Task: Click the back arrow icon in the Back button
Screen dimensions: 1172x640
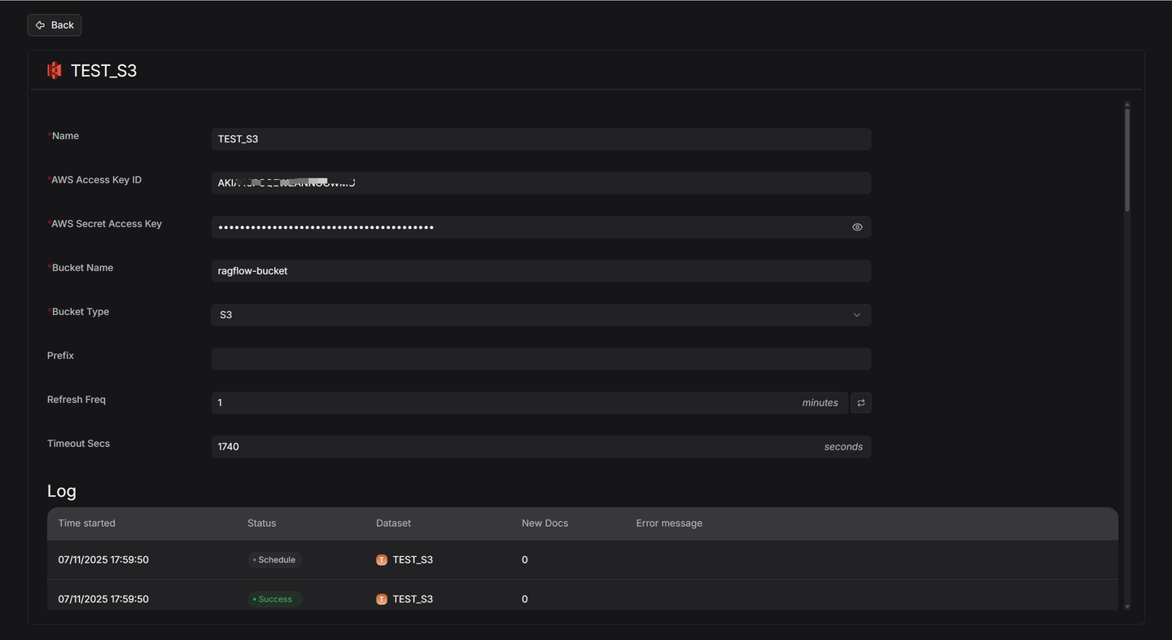Action: (40, 24)
